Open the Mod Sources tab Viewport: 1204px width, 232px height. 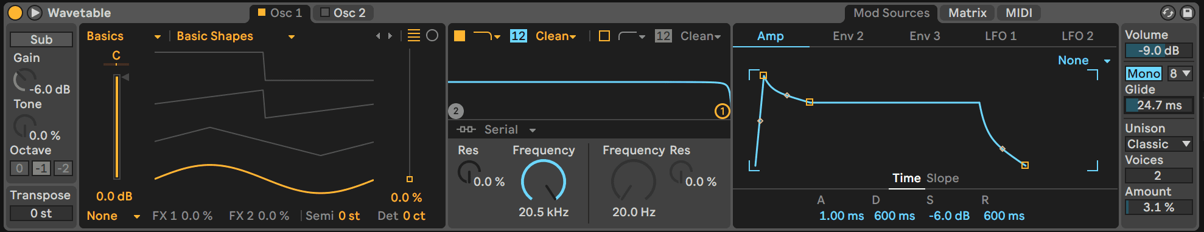point(891,13)
